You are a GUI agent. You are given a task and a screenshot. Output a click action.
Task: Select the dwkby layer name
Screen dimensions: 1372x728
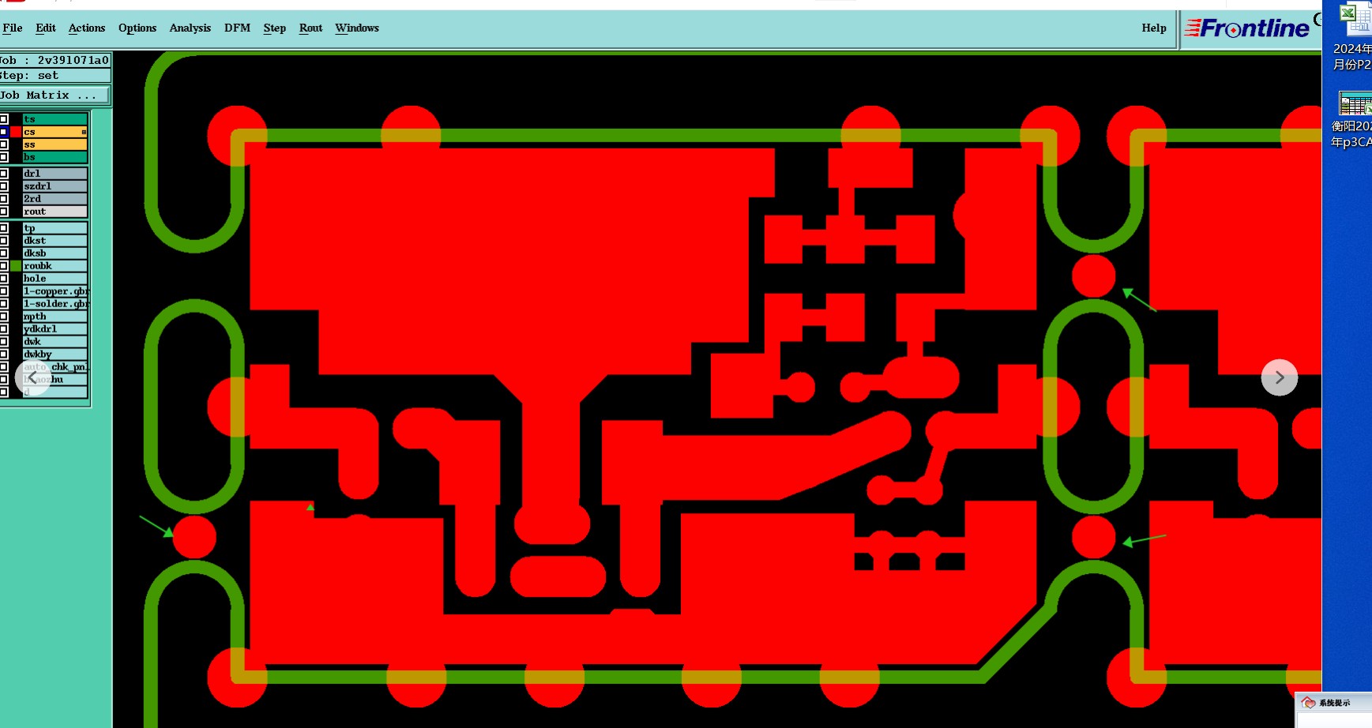coord(55,355)
